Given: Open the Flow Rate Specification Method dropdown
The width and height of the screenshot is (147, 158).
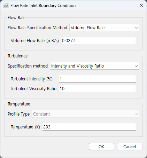Looking at the screenshot, I should tap(104, 27).
